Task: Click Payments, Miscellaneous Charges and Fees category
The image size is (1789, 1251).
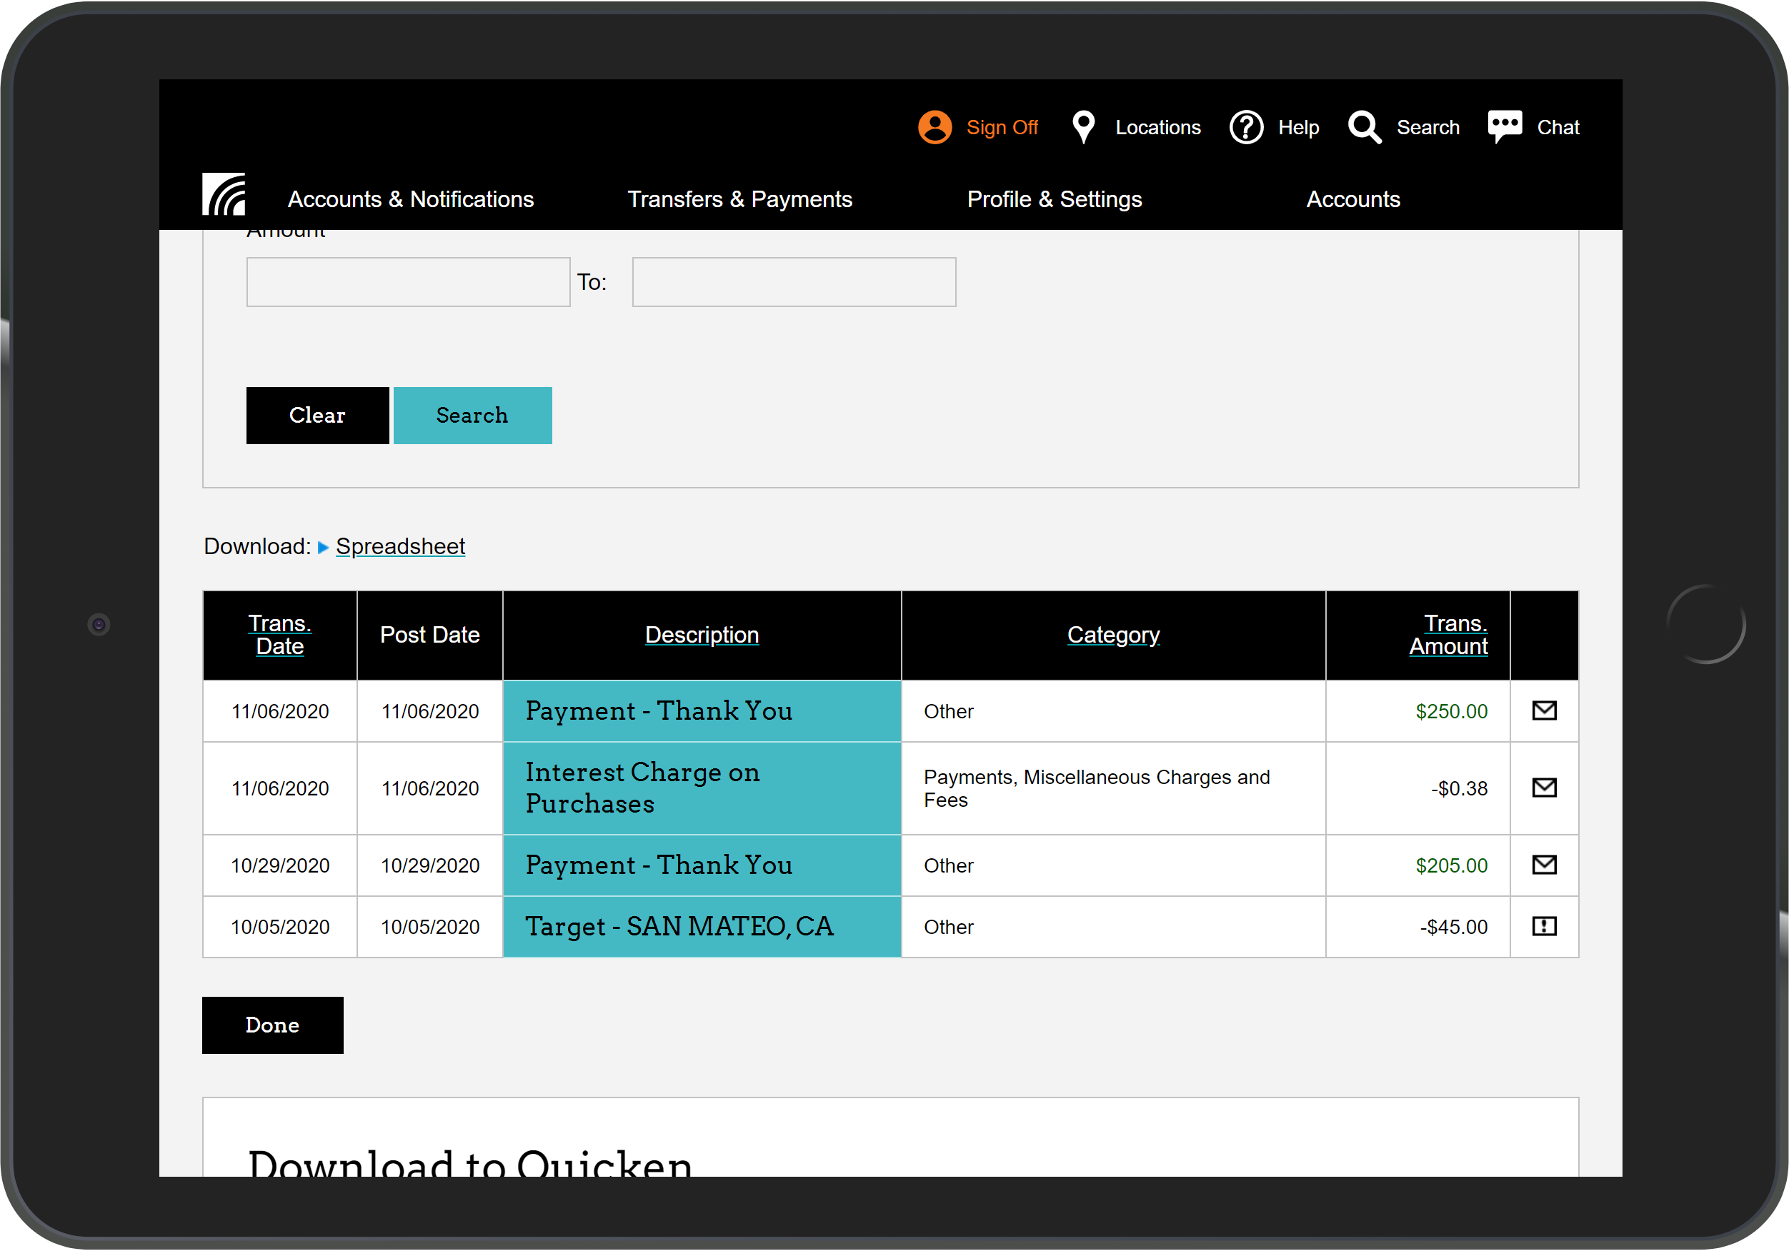Action: (x=1097, y=788)
